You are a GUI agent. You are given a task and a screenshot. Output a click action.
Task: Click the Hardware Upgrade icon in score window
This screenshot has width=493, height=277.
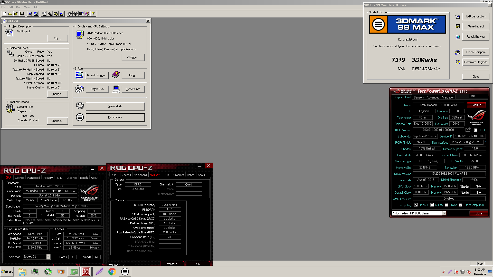tap(458, 62)
